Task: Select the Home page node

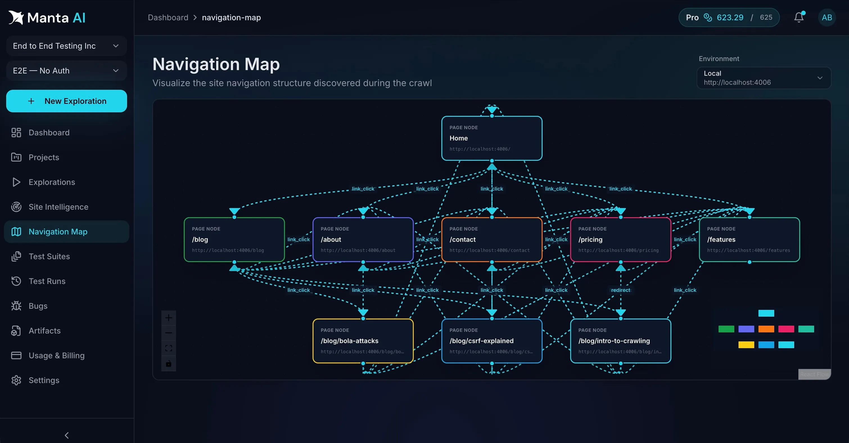Action: click(x=492, y=138)
